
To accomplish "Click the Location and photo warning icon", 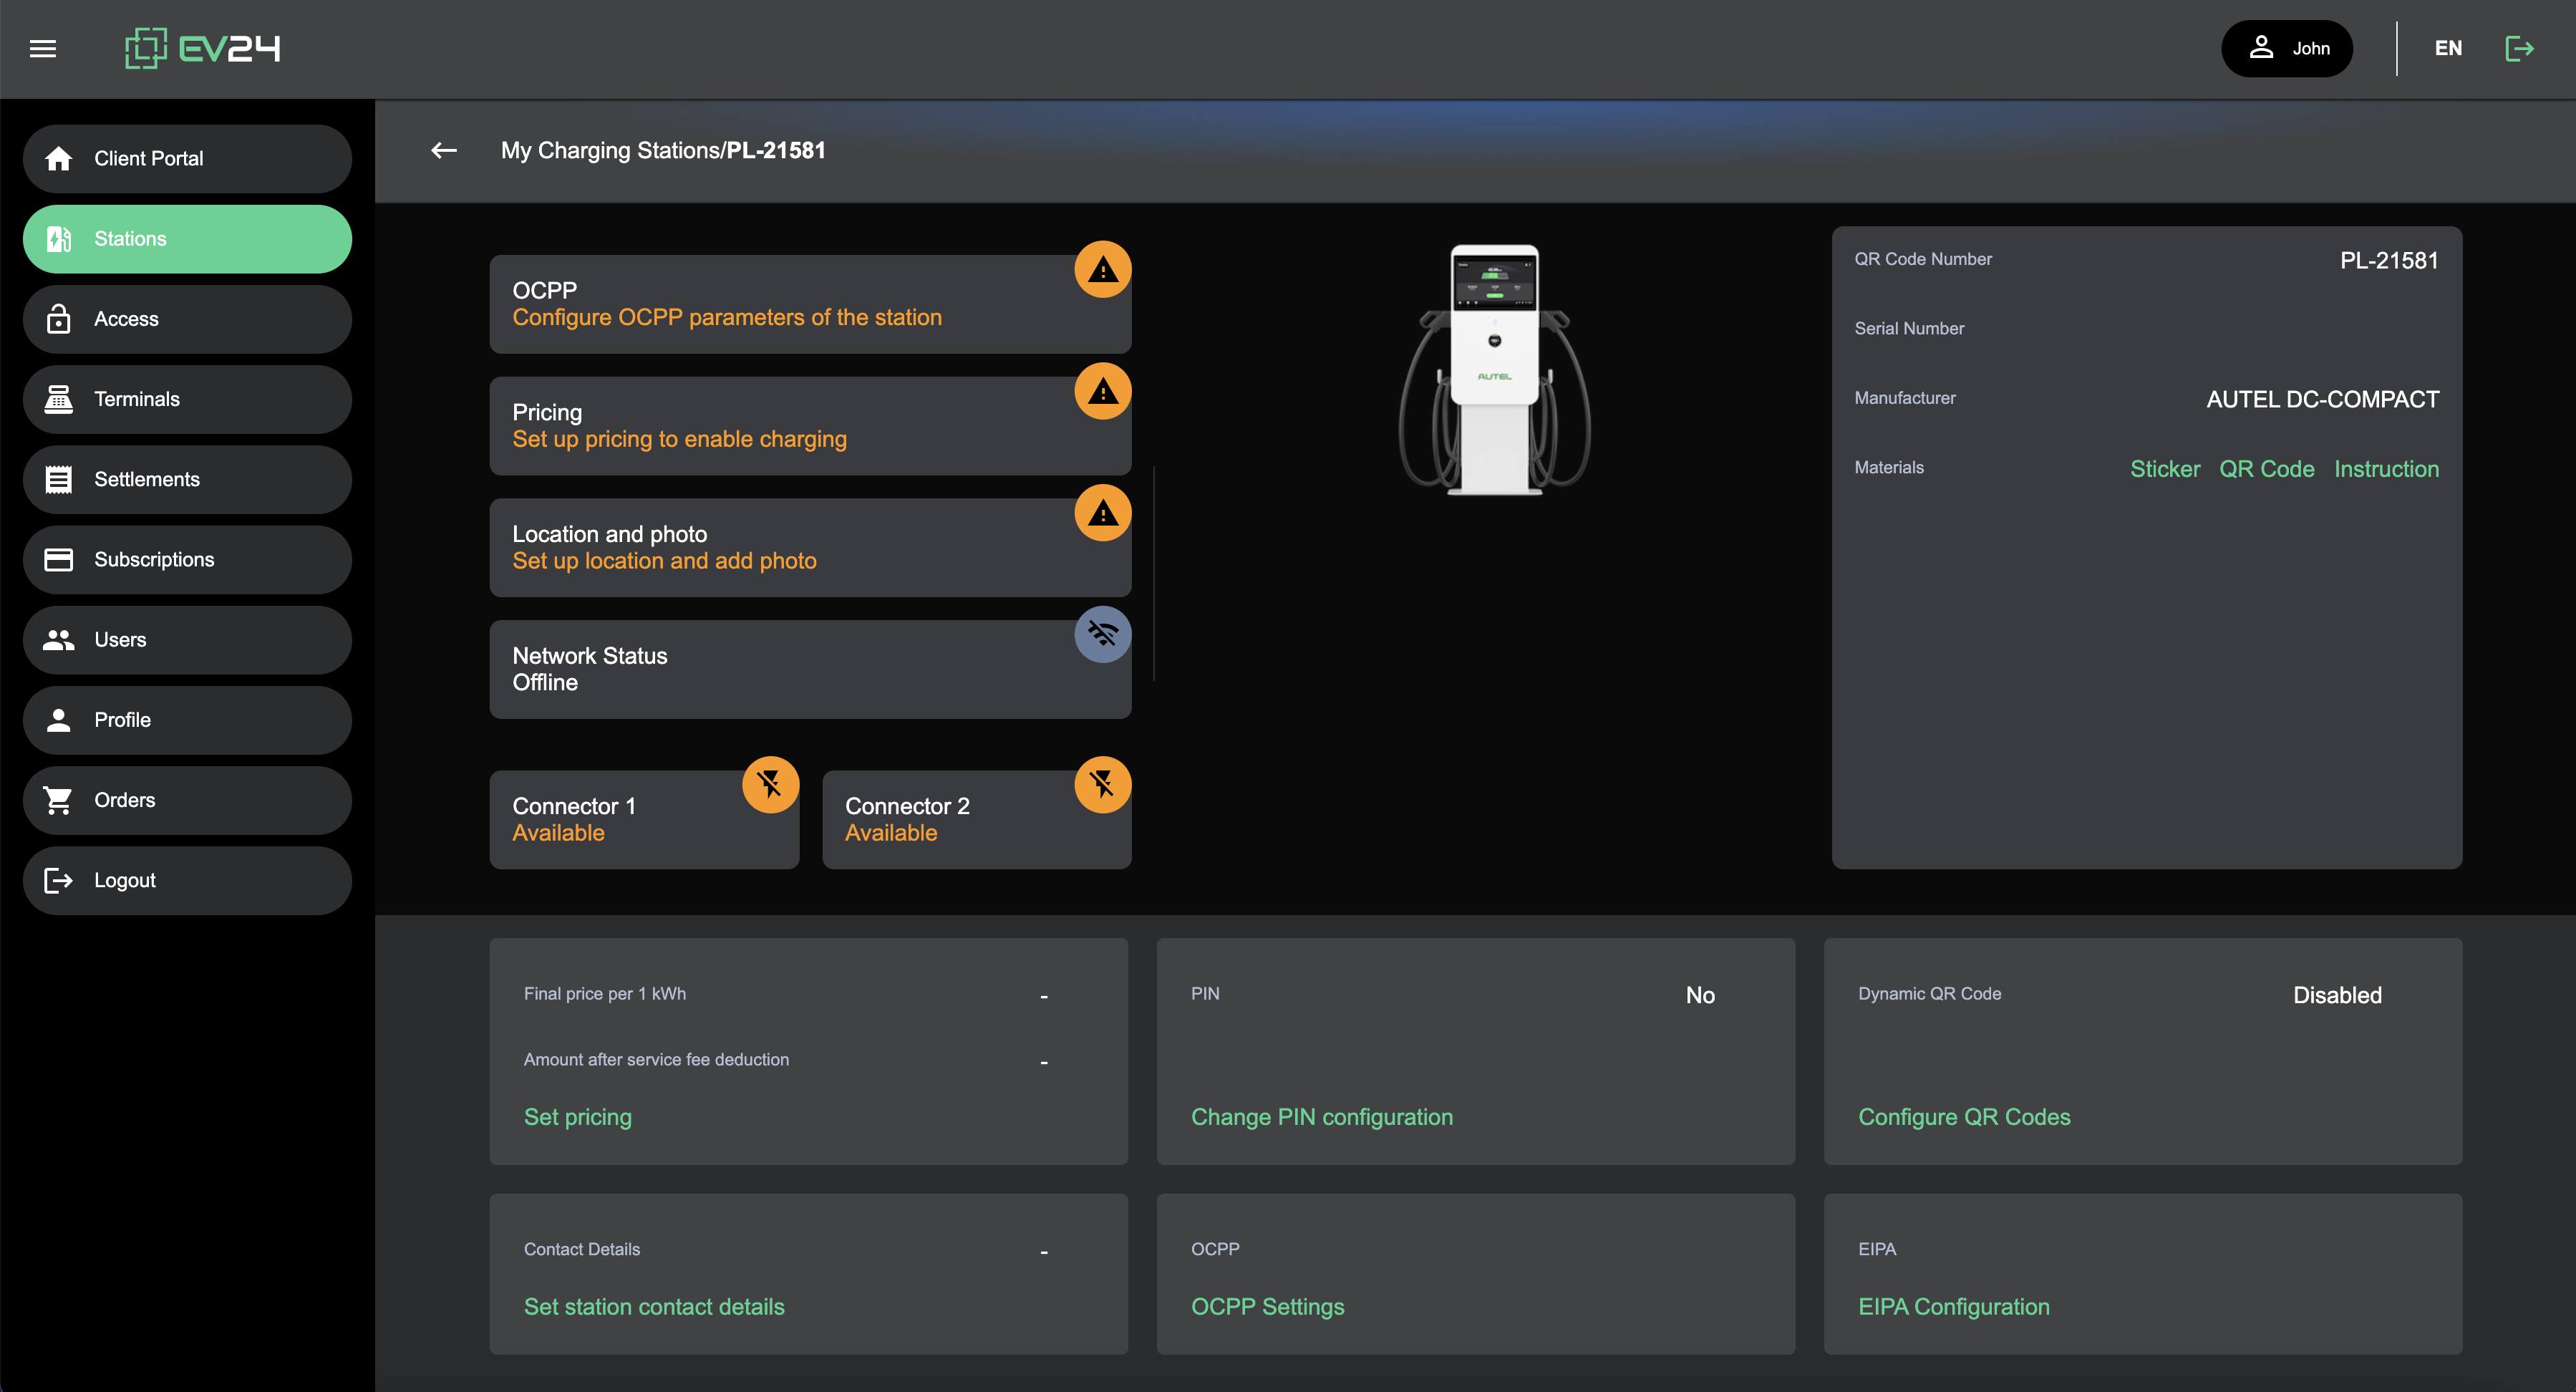I will point(1102,513).
